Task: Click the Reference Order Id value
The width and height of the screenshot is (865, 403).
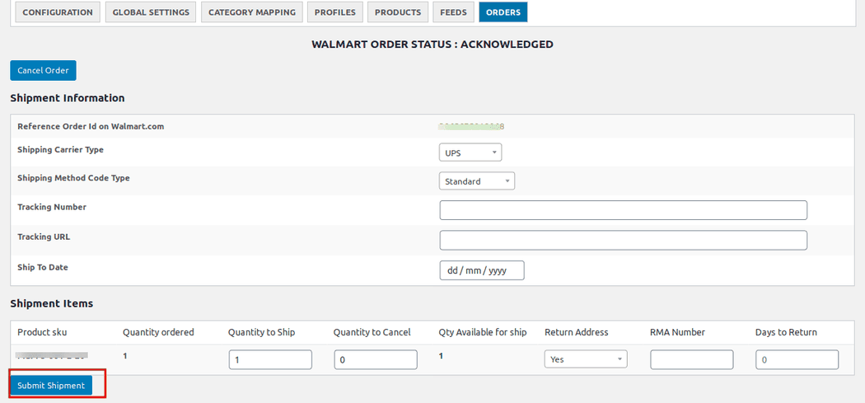Action: tap(471, 127)
